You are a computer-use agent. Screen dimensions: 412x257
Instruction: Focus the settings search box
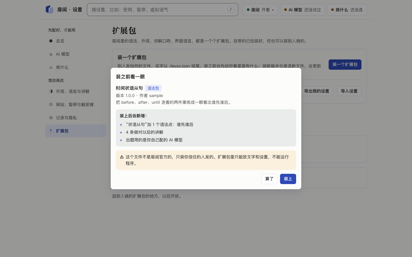pos(163,10)
